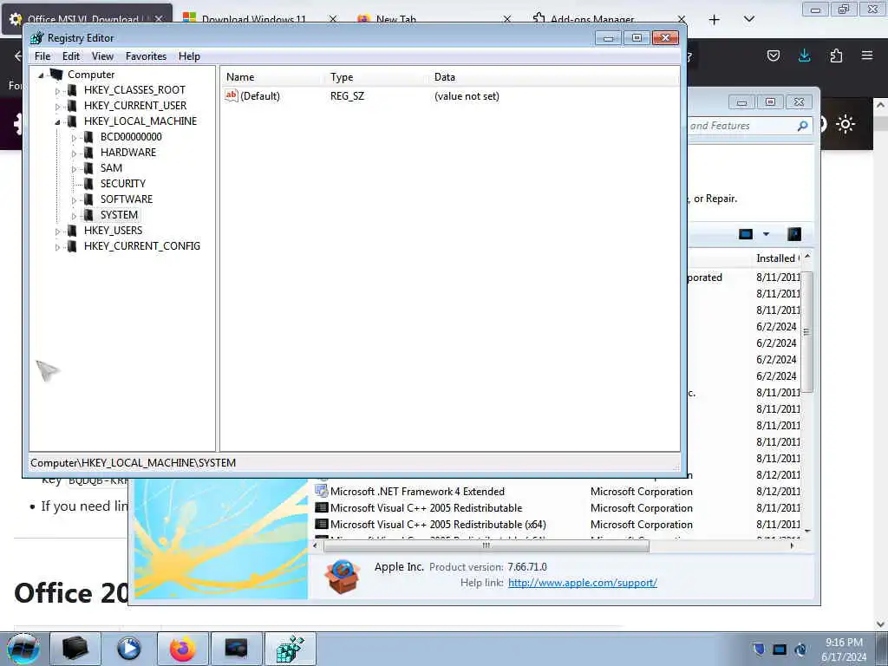Click the Type column header
This screenshot has height=666, width=888.
[x=342, y=77]
